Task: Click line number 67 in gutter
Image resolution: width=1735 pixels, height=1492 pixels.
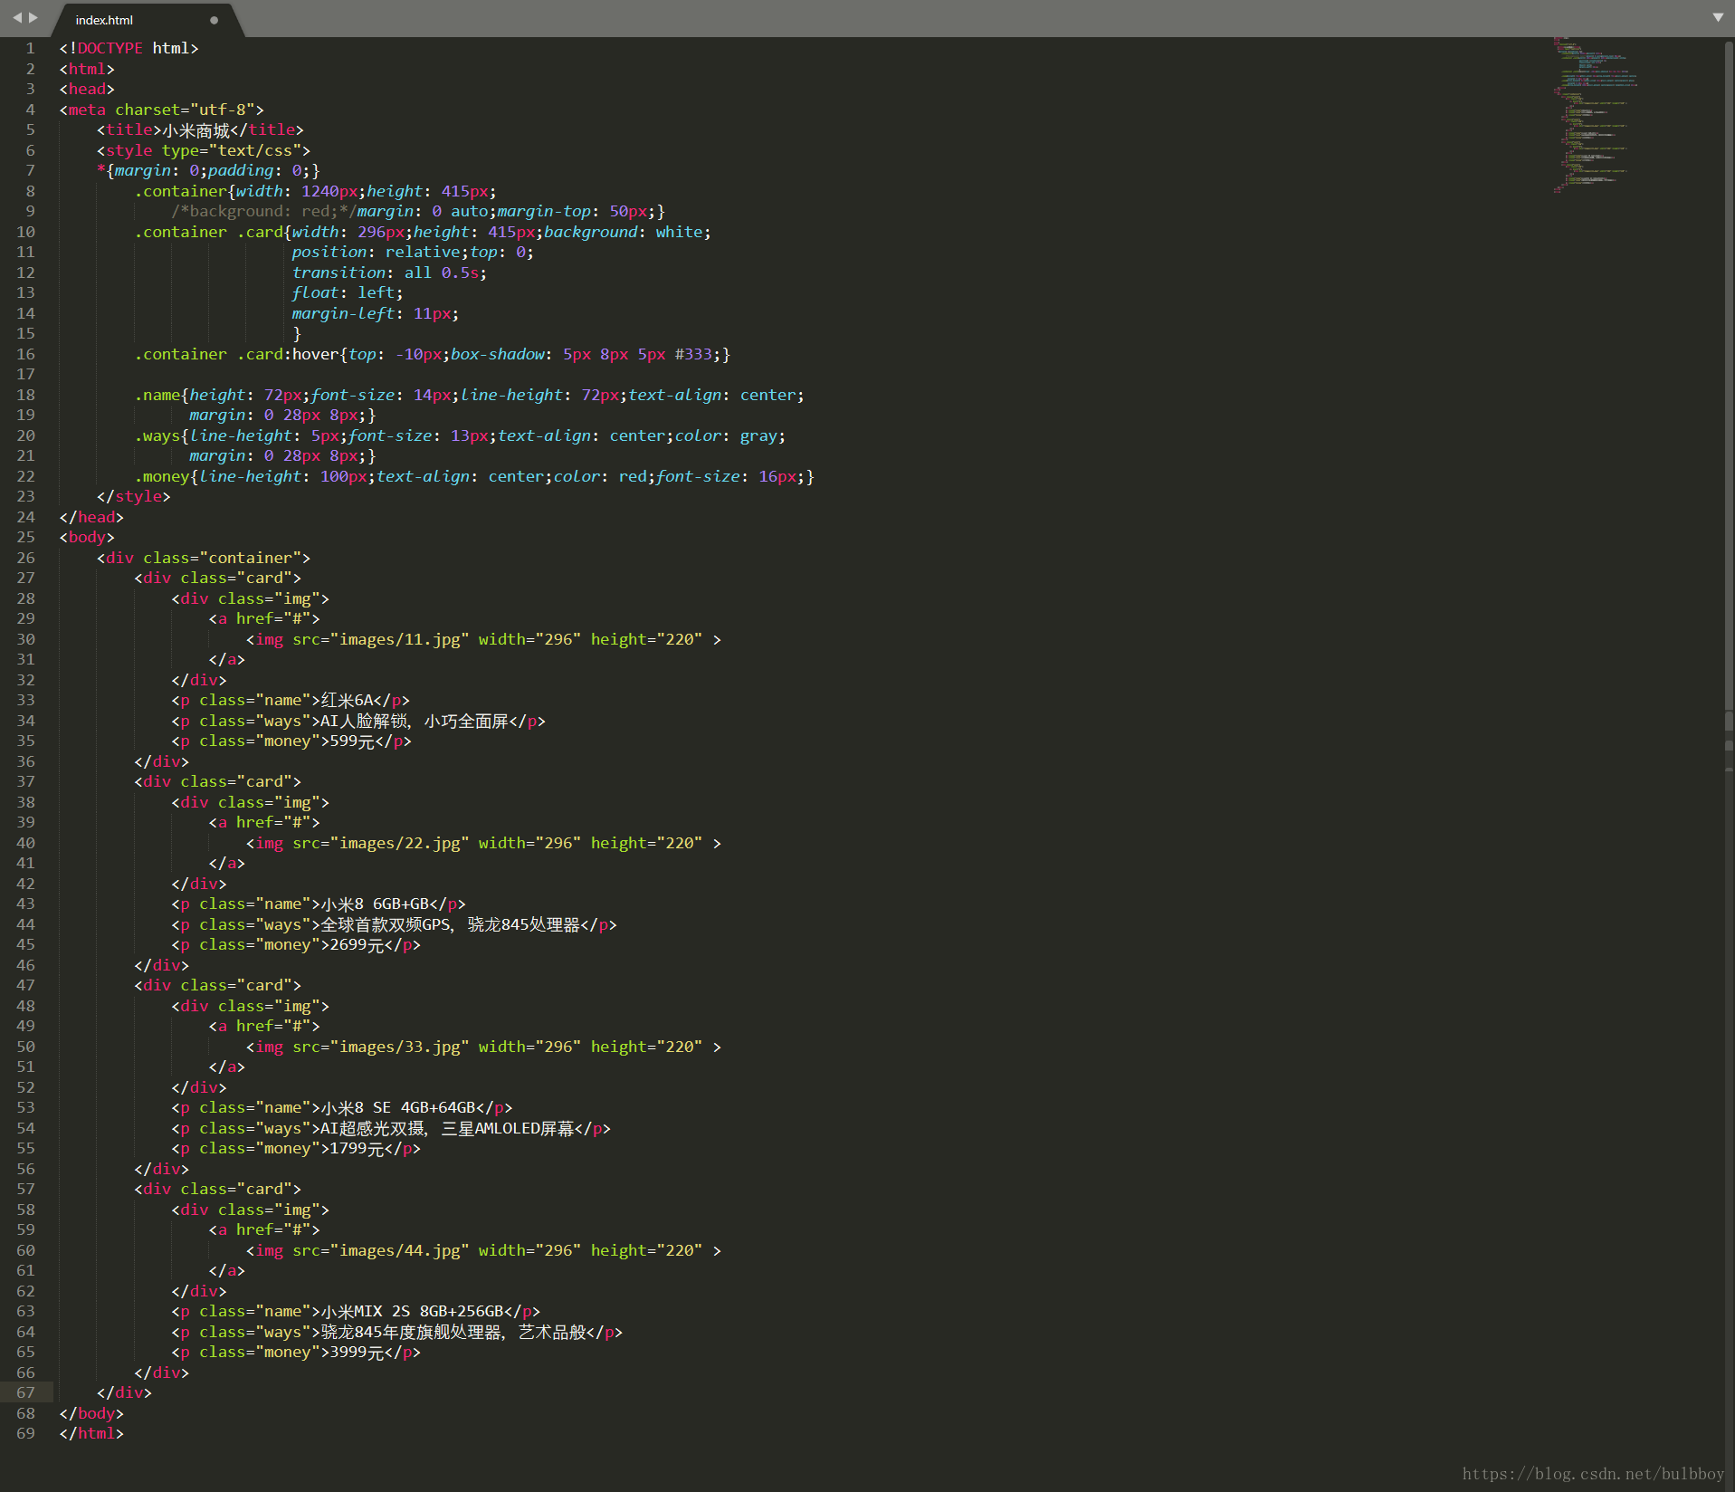Action: [25, 1392]
